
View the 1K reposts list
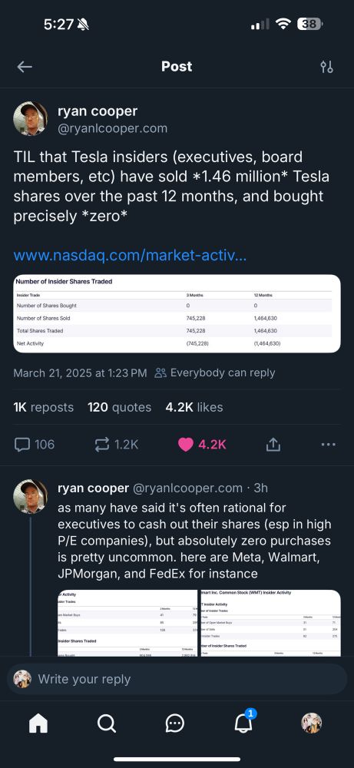coord(44,407)
